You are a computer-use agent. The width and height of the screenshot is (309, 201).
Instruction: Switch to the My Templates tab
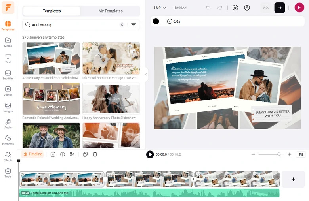point(111,11)
